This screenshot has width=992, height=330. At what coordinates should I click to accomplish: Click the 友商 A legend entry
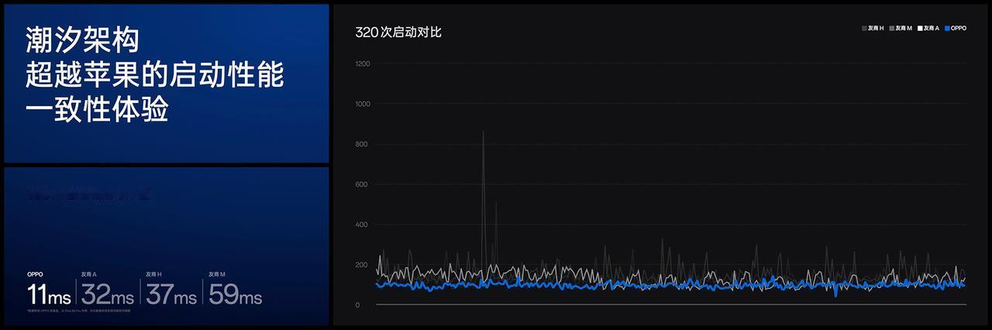[x=928, y=28]
